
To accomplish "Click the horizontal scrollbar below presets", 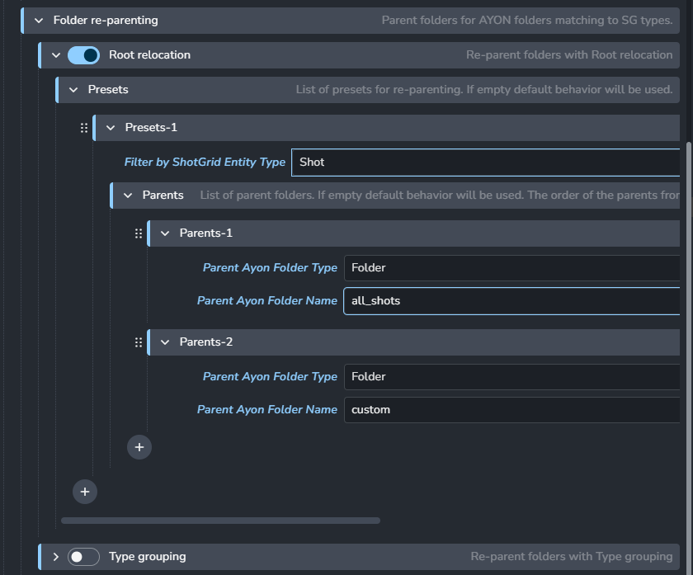I will [220, 521].
